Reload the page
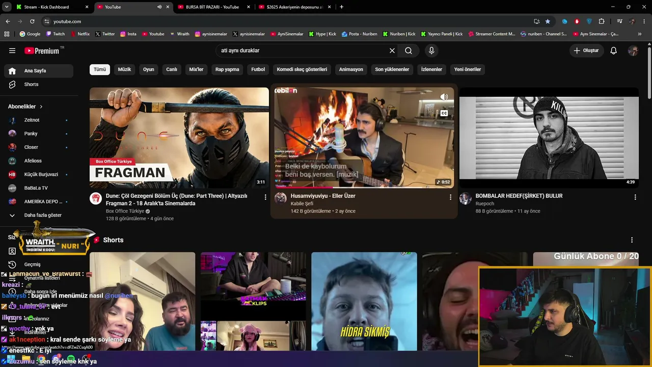Image resolution: width=652 pixels, height=367 pixels. click(32, 21)
